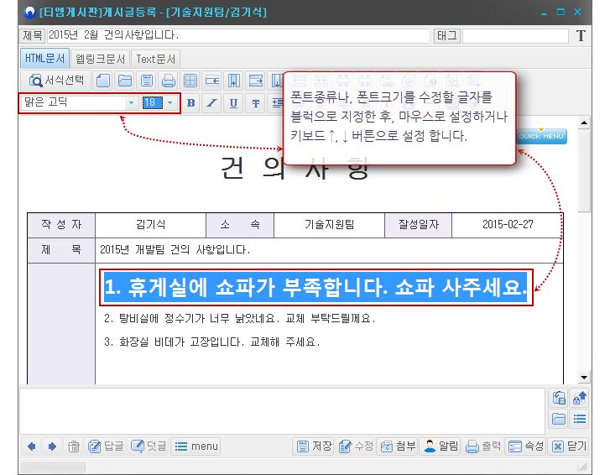Screen dimensions: 610x475
Task: Click the 서식선택 format select button
Action: 55,81
